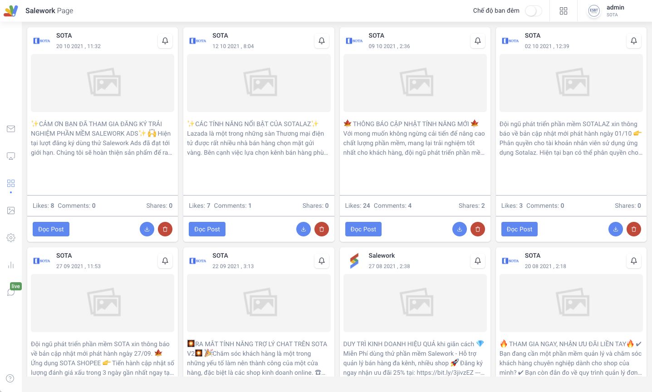Screen dimensions: 652x392
Task: Click the date '22 09 2021 , 3:13'
Action: pos(233,266)
